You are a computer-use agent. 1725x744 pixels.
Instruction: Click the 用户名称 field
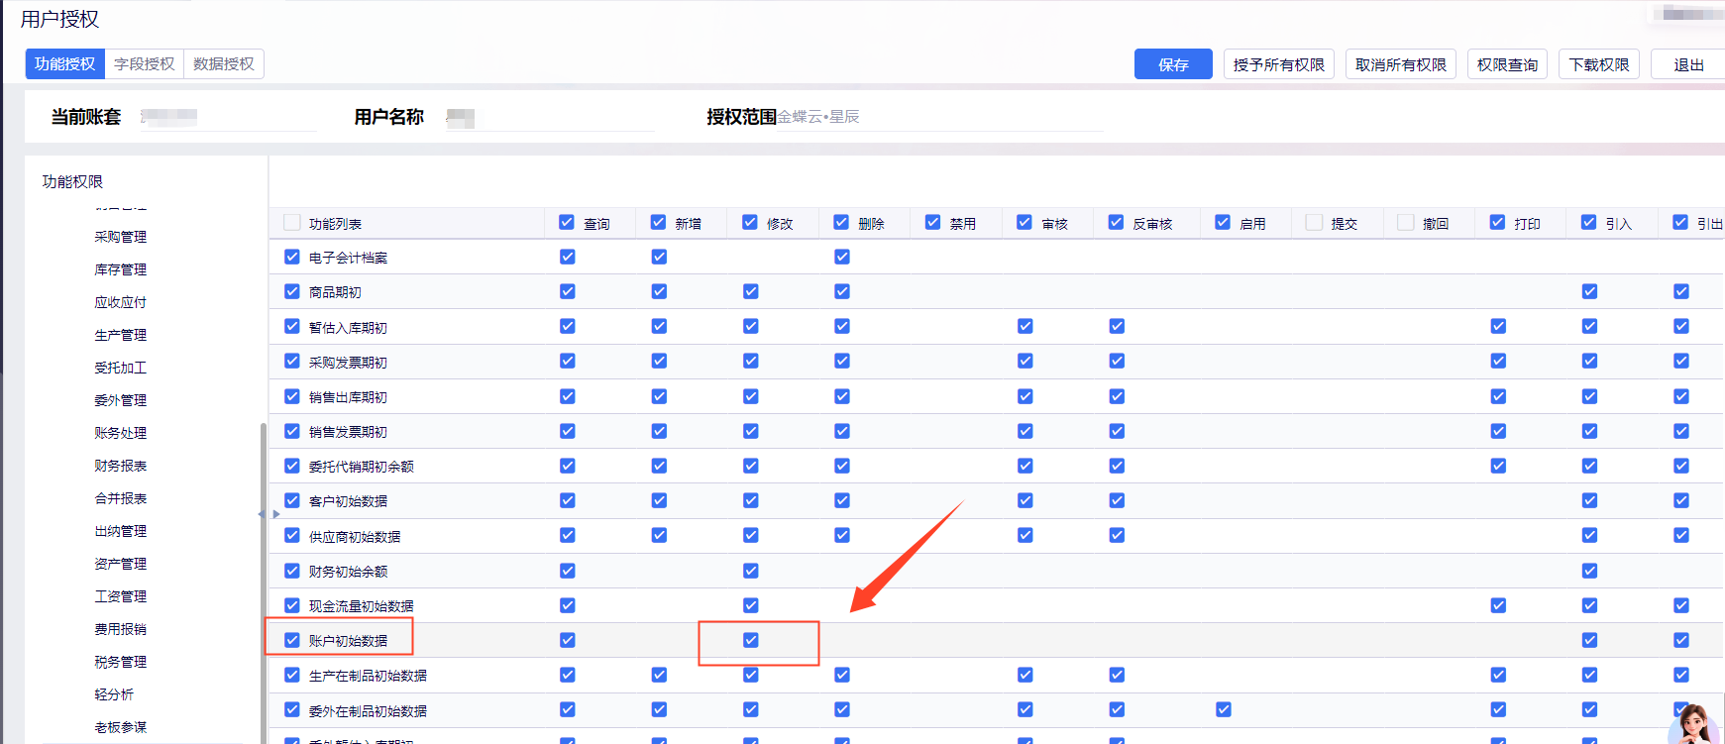[x=548, y=117]
